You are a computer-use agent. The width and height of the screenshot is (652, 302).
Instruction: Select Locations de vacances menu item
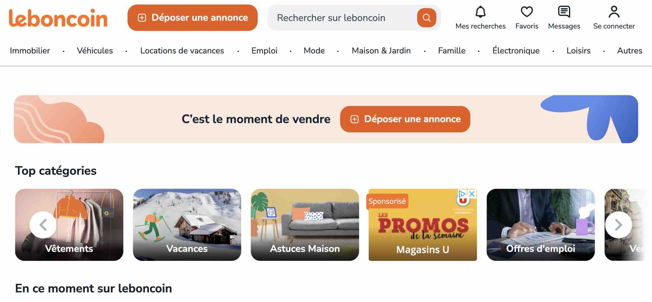[x=182, y=50]
